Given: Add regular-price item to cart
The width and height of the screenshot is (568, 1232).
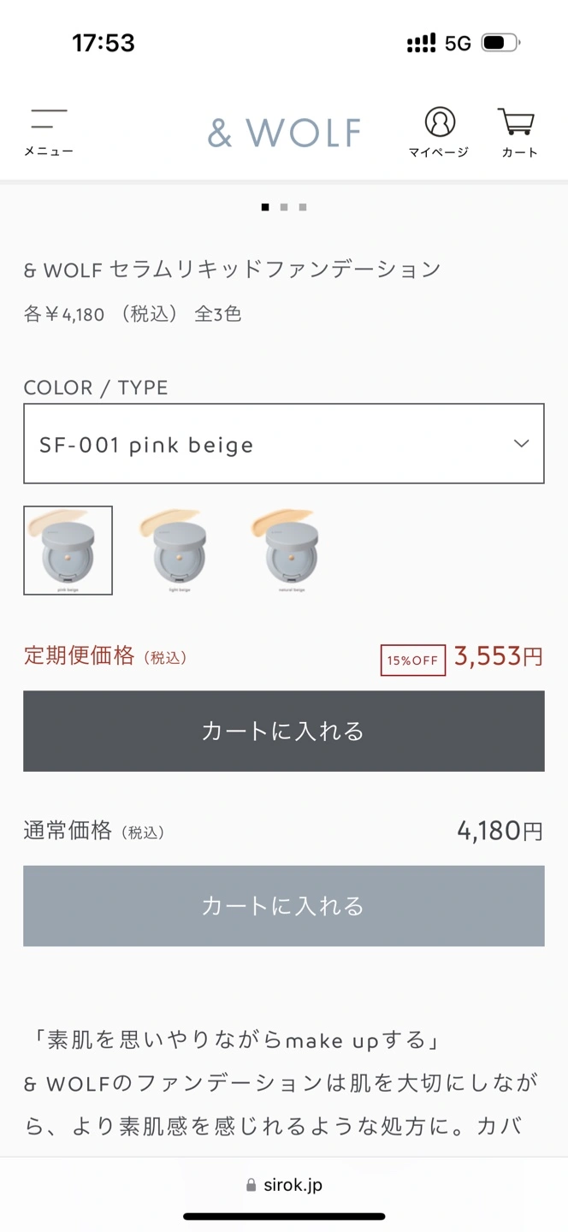Looking at the screenshot, I should pos(284,906).
